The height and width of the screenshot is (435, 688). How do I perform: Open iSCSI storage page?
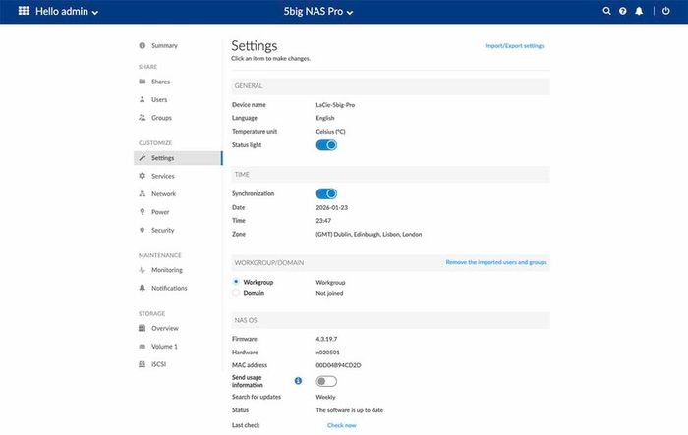point(159,364)
